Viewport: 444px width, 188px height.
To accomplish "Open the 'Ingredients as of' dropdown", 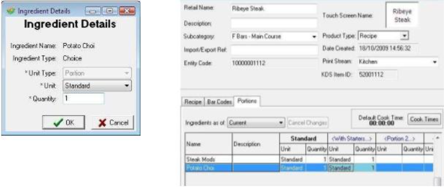I will pyautogui.click(x=281, y=122).
